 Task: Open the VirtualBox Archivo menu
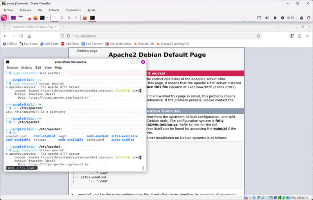8,10
